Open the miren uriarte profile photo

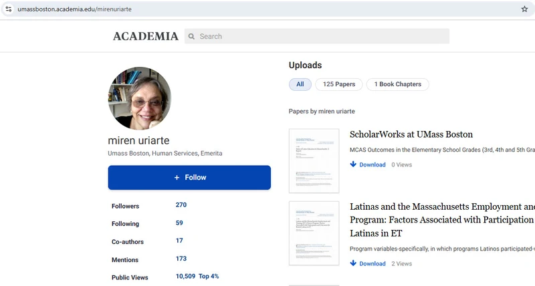[140, 98]
